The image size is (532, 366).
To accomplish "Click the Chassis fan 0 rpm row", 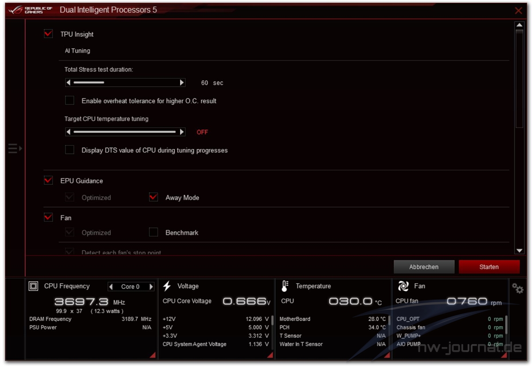I will tap(450, 327).
